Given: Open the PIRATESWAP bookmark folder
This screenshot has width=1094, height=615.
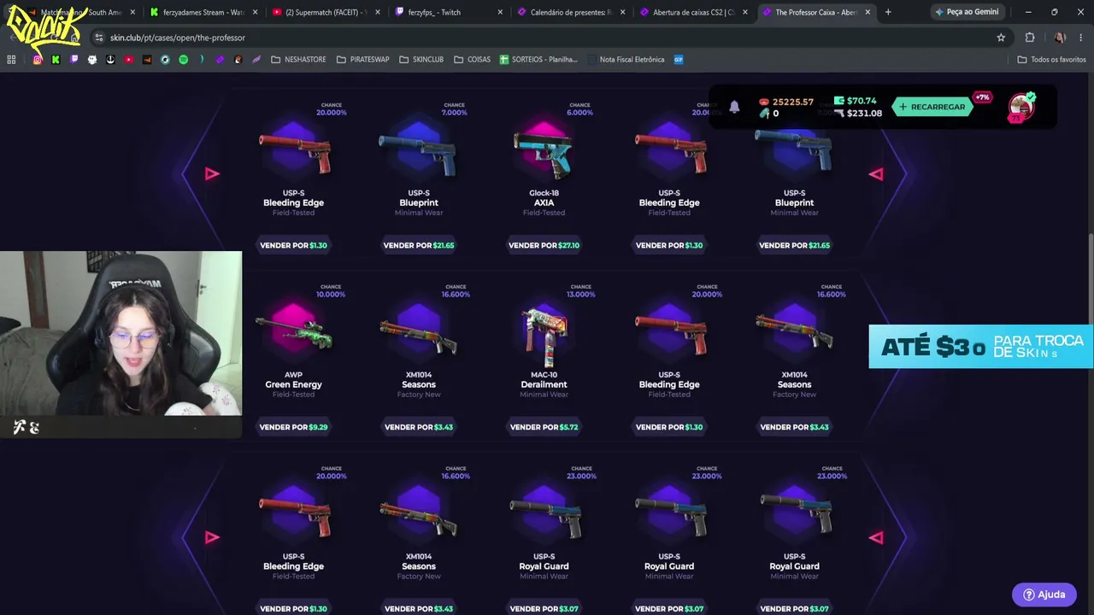Looking at the screenshot, I should [362, 60].
